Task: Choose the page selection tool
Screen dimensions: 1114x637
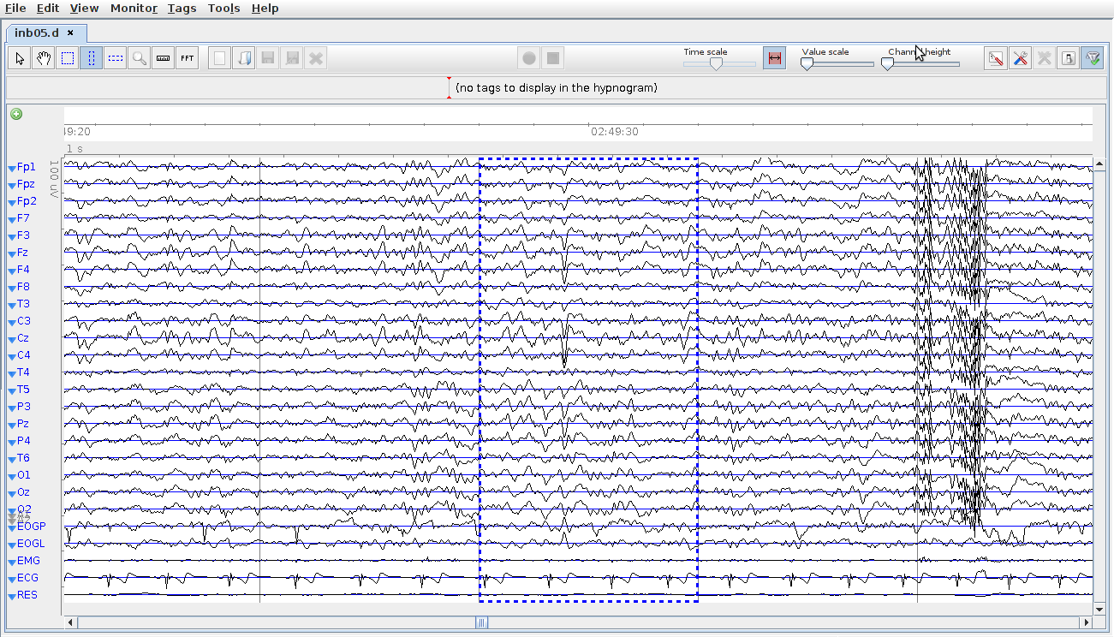Action: pos(68,58)
